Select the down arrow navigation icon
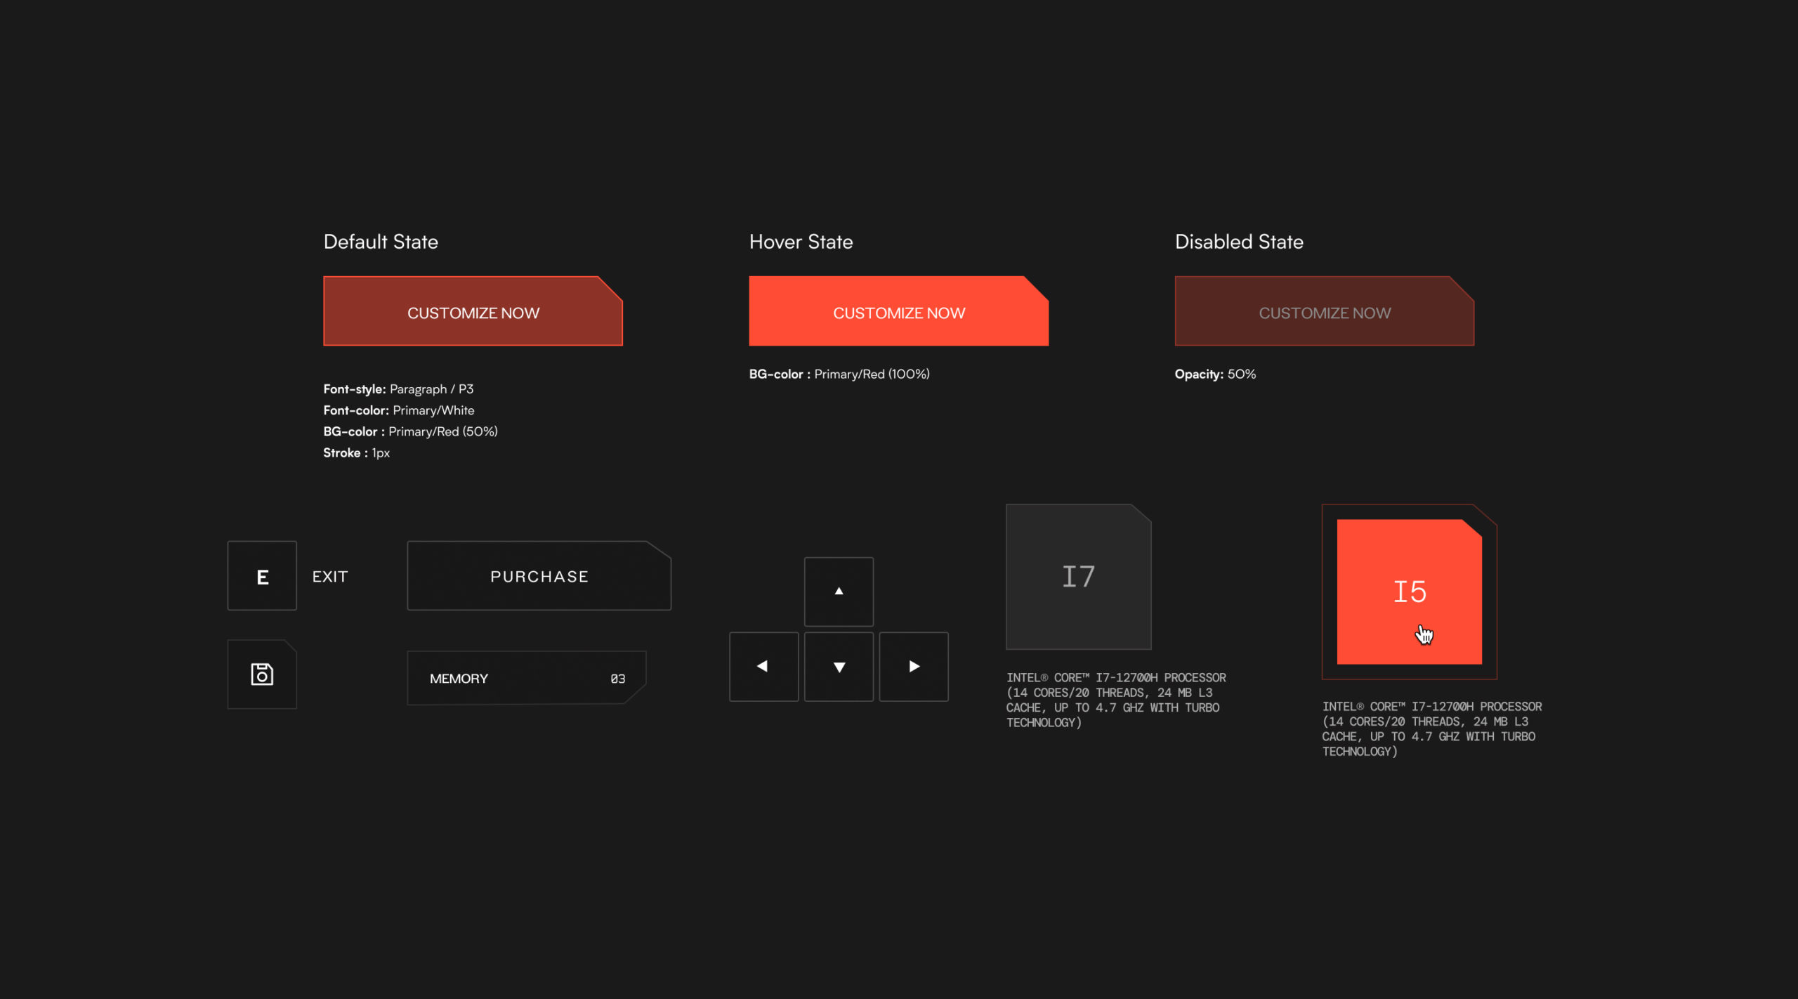This screenshot has height=999, width=1798. (x=839, y=665)
